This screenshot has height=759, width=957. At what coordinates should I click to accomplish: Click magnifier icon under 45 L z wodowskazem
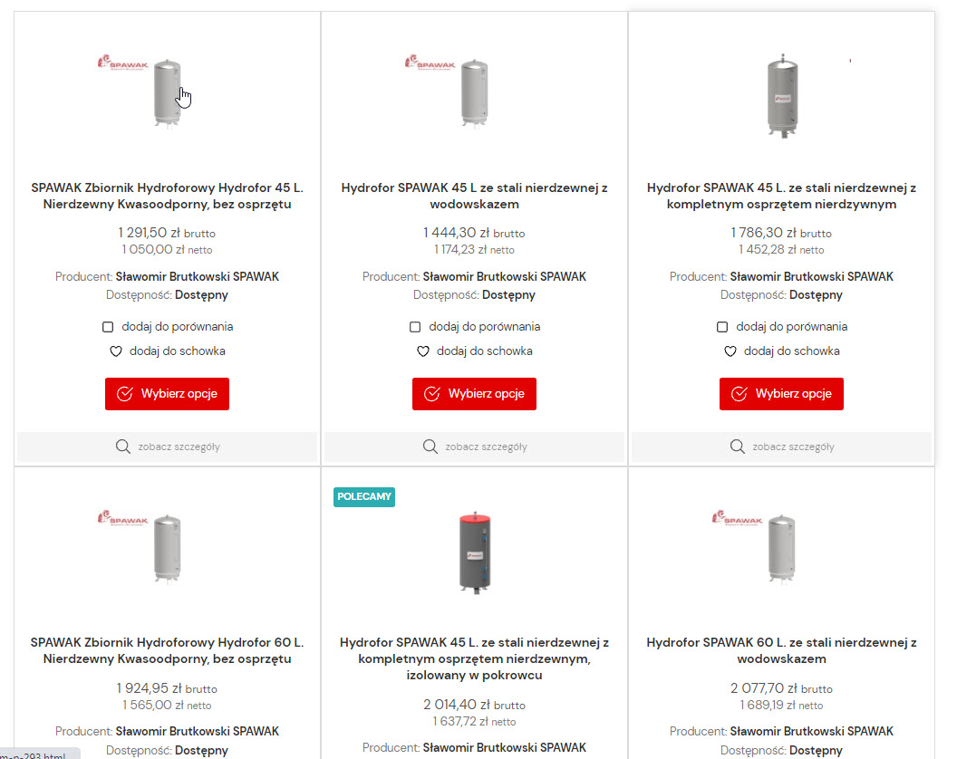coord(430,447)
